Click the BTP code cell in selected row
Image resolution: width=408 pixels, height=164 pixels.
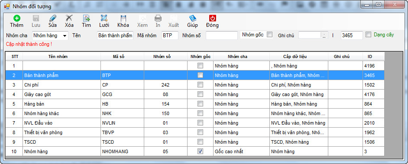click(x=122, y=75)
